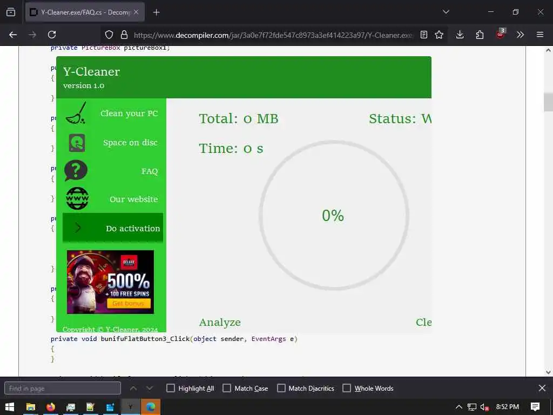Open Firefox View icon at top left
Screen dimensions: 553x415
[11, 12]
